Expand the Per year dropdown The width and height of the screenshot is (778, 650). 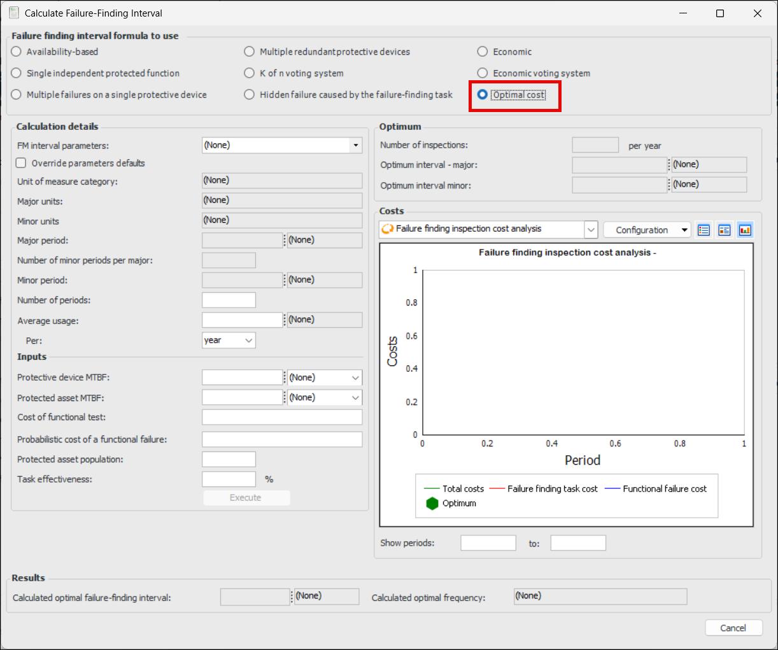click(248, 341)
